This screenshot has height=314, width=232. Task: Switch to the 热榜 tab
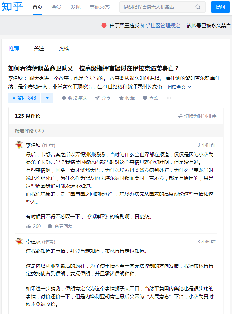point(64,49)
